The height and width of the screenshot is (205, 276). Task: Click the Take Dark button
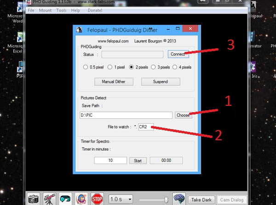click(x=201, y=200)
